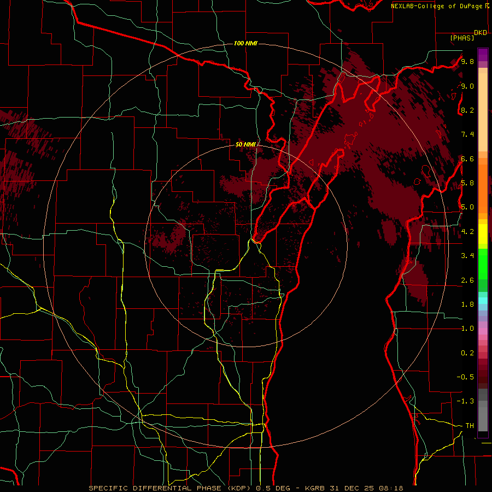Click the 7.4 scale value
Image resolution: width=492 pixels, height=492 pixels.
point(467,134)
